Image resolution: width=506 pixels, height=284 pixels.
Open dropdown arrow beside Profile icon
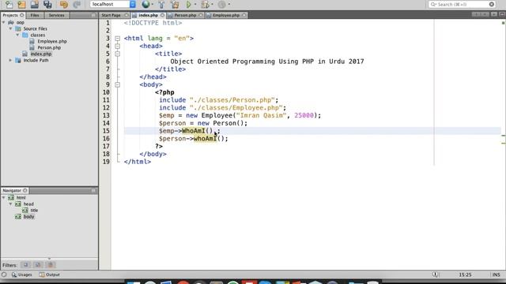pos(228,5)
